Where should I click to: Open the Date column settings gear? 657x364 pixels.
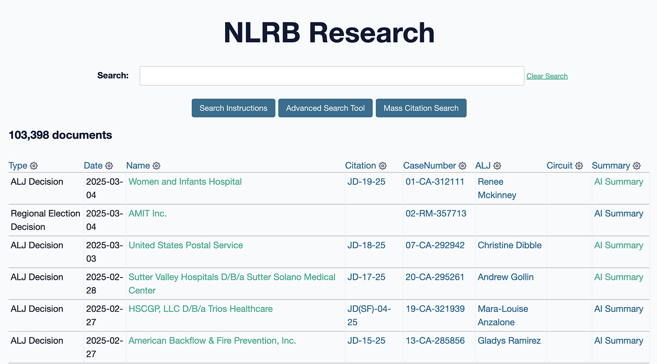(109, 166)
